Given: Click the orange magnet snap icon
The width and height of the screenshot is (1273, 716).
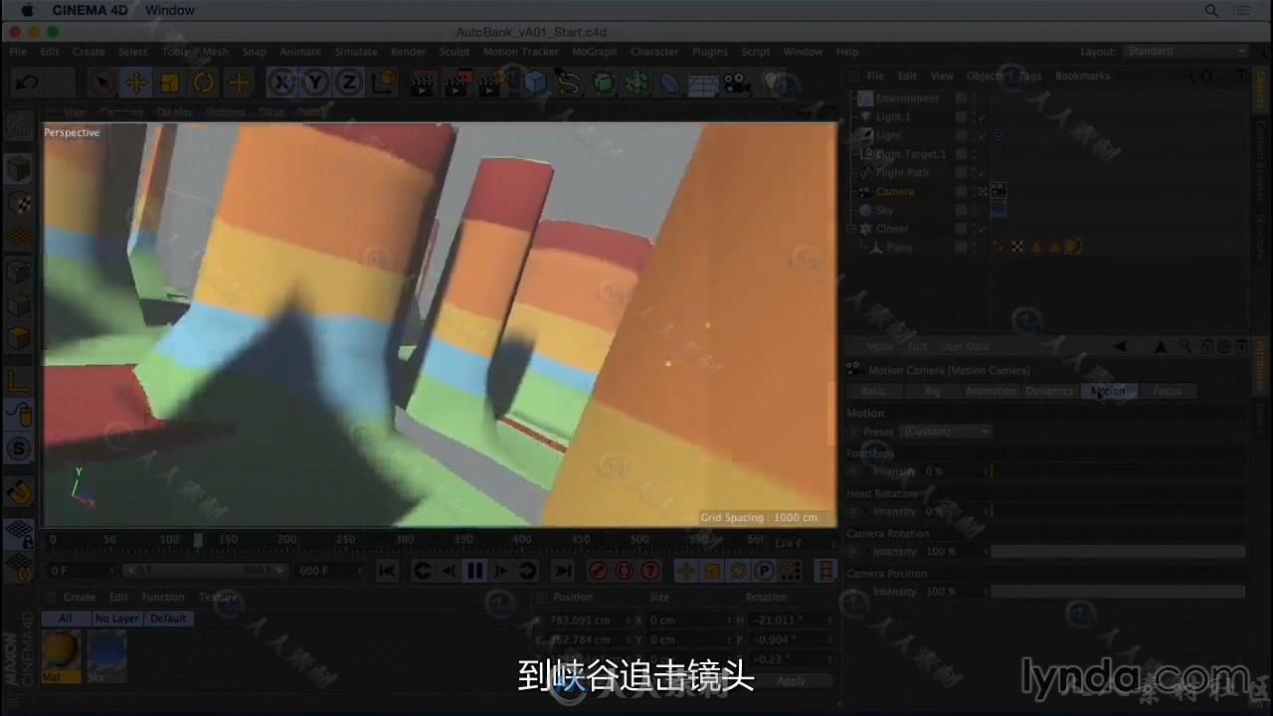Looking at the screenshot, I should pos(20,491).
